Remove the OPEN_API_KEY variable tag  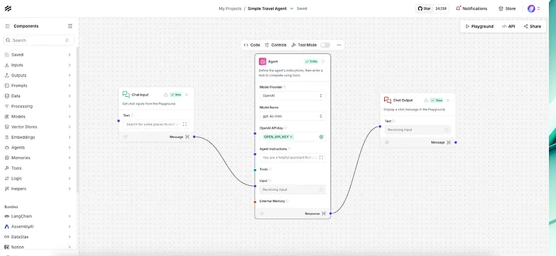(291, 137)
